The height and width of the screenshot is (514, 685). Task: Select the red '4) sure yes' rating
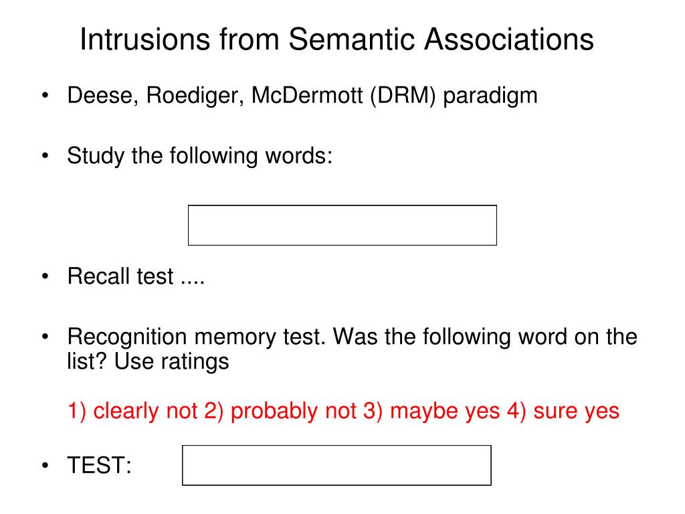pos(563,411)
